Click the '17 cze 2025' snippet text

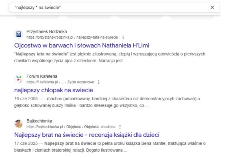26,144
